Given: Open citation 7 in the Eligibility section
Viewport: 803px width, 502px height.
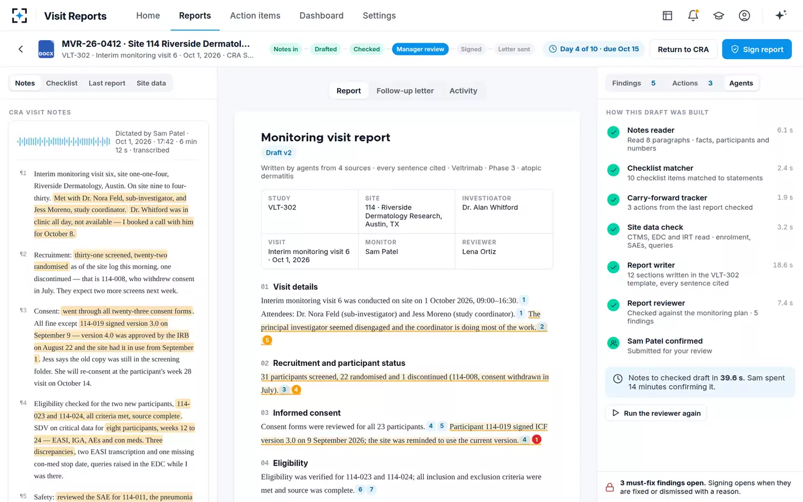Looking at the screenshot, I should [371, 490].
